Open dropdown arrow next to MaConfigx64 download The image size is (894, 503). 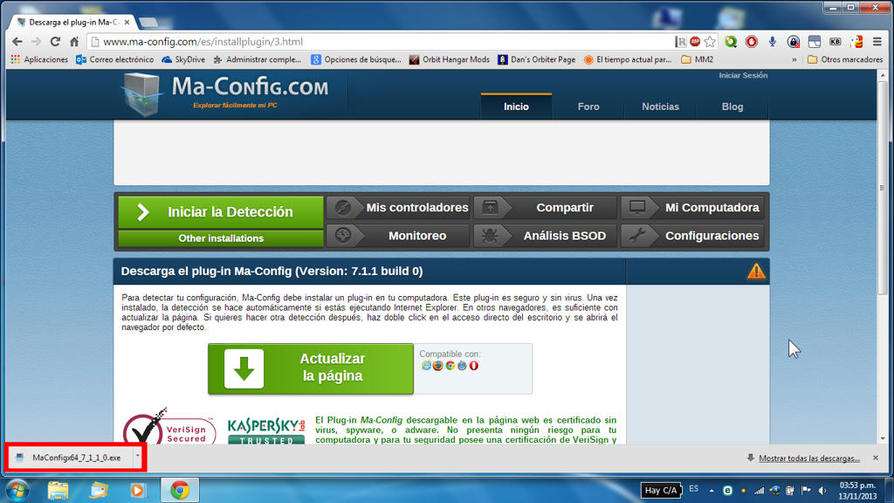(x=137, y=457)
